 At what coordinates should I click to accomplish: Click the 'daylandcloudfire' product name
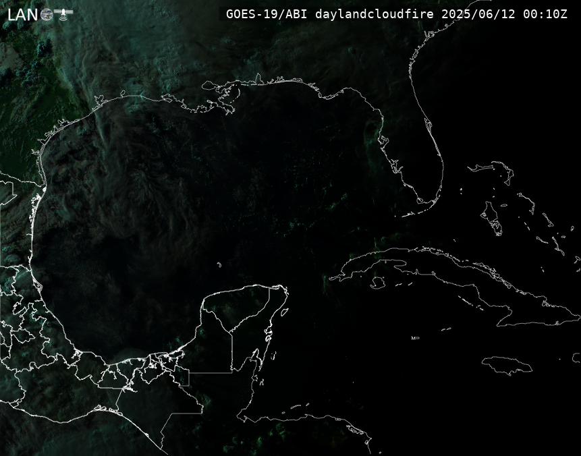375,14
